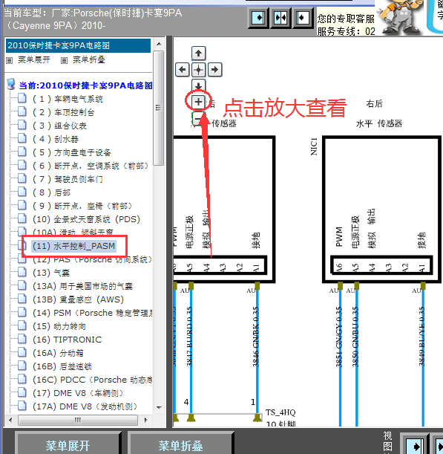
Task: Click the top toolbar converging-arrows button
Action: point(280,18)
